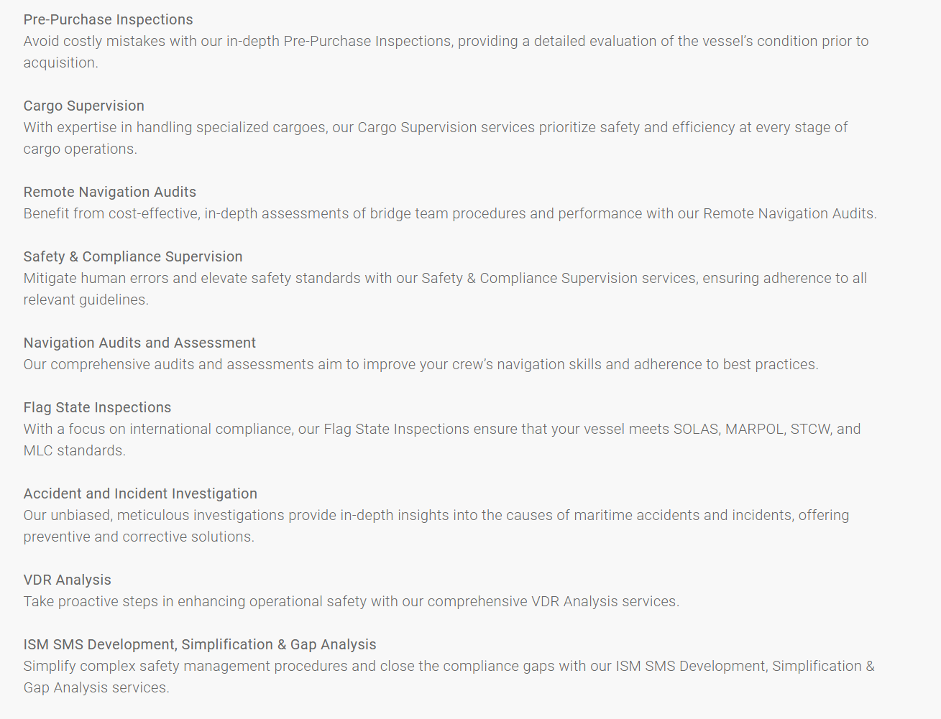The height and width of the screenshot is (719, 941).
Task: Click the Cargo Supervision heading
Action: (x=83, y=106)
